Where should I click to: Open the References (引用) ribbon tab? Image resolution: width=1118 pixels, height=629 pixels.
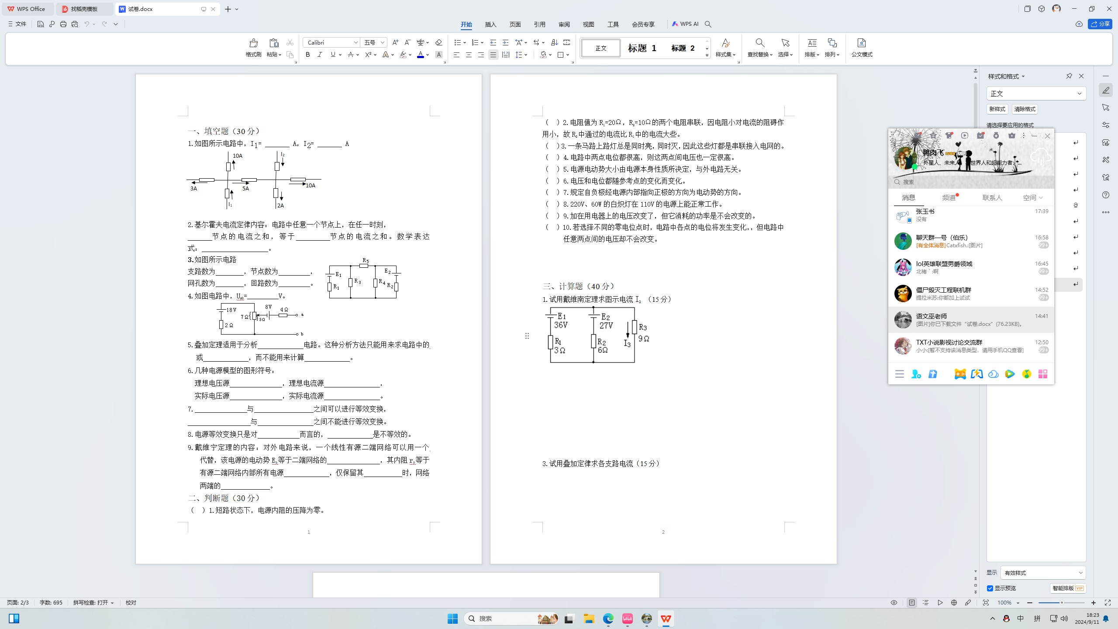pos(539,24)
